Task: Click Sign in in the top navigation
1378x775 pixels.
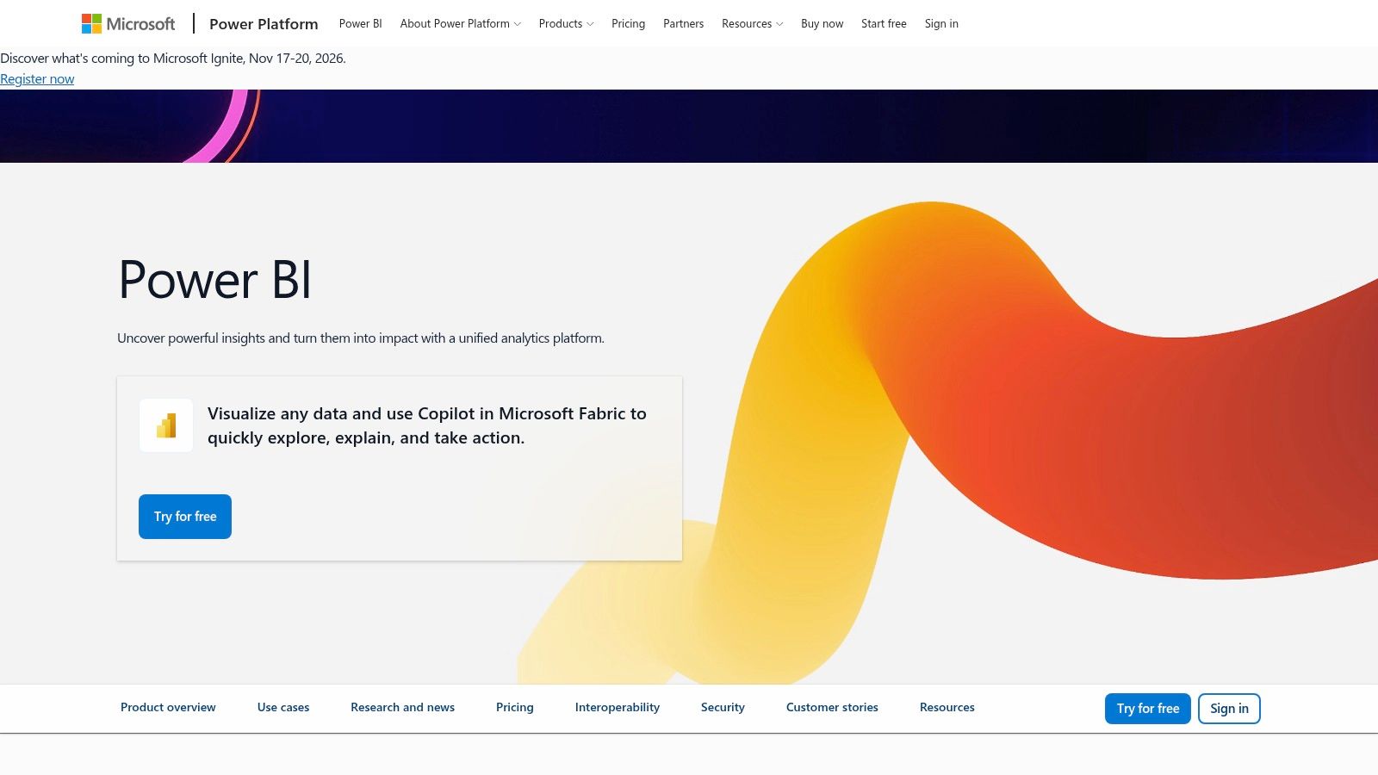Action: 941,24
